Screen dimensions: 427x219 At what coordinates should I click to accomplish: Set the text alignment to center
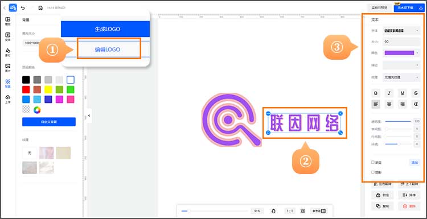(x=389, y=104)
